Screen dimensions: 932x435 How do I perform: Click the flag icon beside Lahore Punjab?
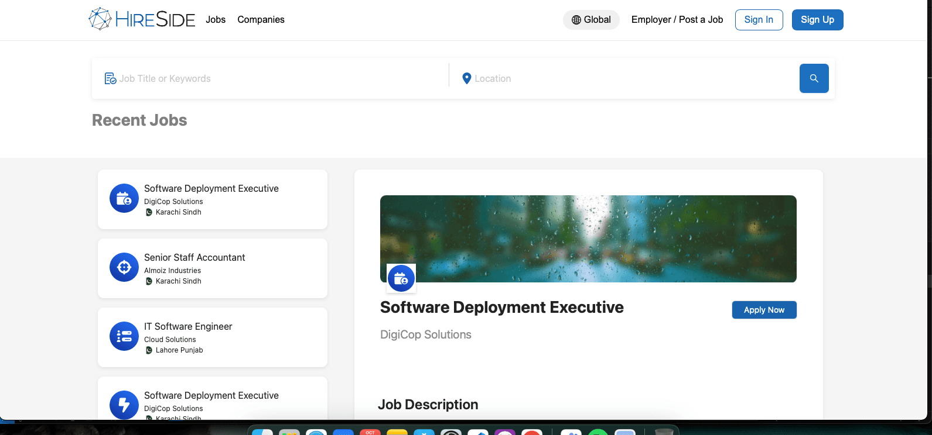click(x=149, y=350)
